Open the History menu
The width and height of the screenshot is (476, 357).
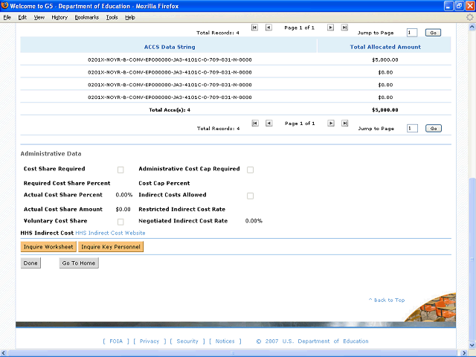point(59,18)
